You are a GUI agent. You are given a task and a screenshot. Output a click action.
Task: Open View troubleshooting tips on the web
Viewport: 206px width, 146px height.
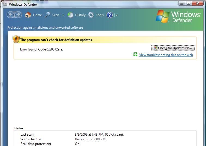pyautogui.click(x=166, y=55)
